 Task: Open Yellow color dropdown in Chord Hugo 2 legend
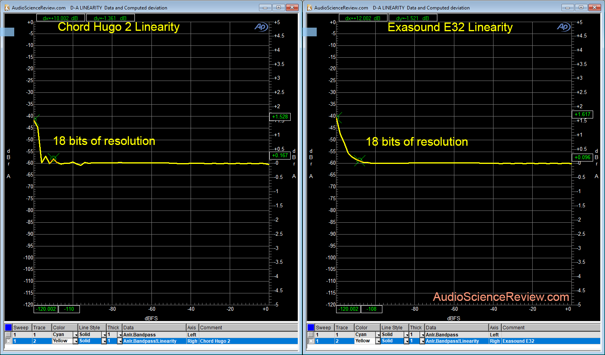(76, 341)
